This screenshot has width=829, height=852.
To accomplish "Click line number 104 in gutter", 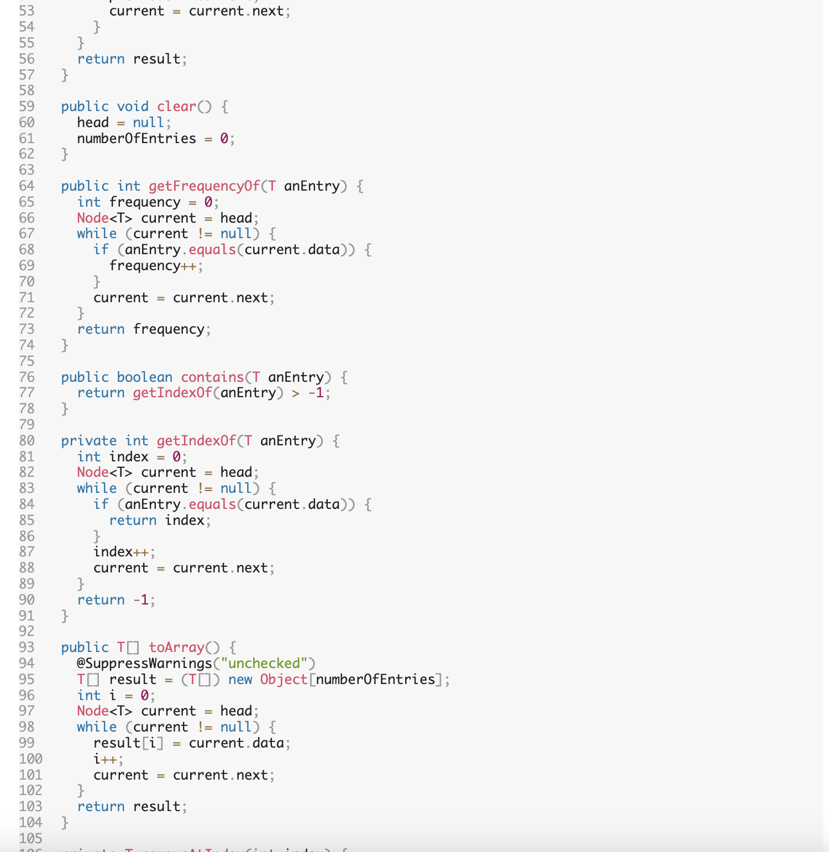I will click(x=30, y=822).
